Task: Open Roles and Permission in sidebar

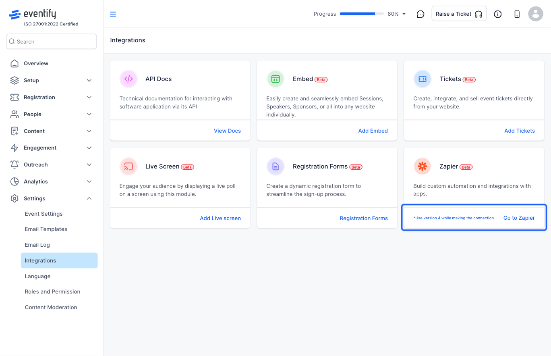Action: (x=52, y=291)
